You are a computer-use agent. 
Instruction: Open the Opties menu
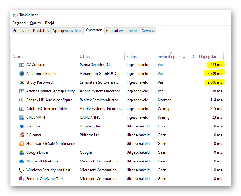click(x=35, y=23)
